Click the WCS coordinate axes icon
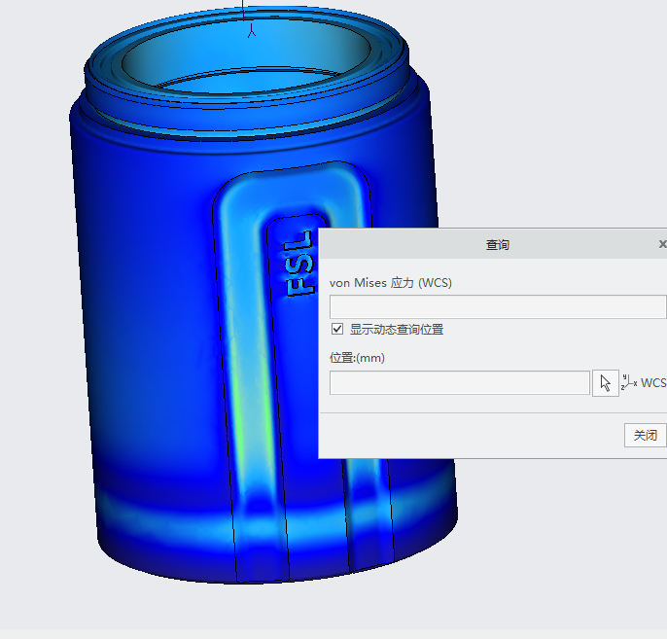 coord(629,382)
